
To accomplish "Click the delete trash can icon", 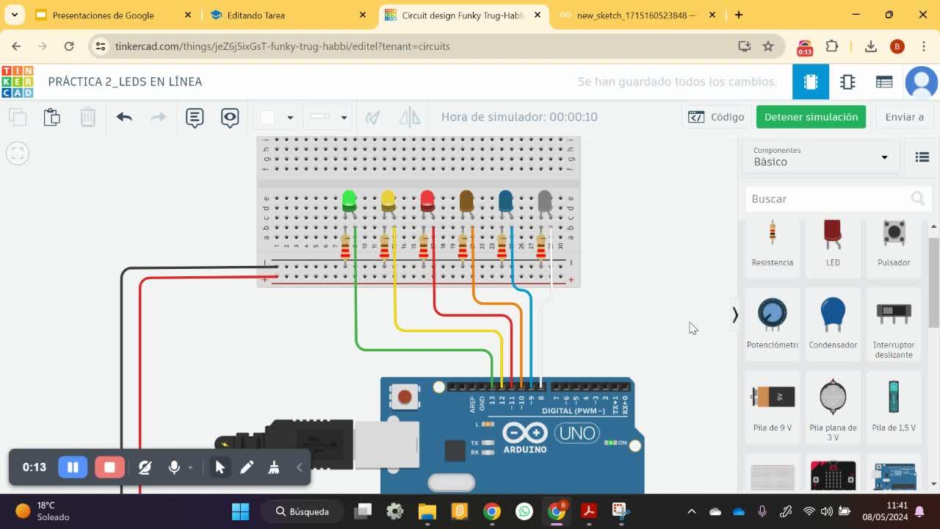I will point(87,117).
